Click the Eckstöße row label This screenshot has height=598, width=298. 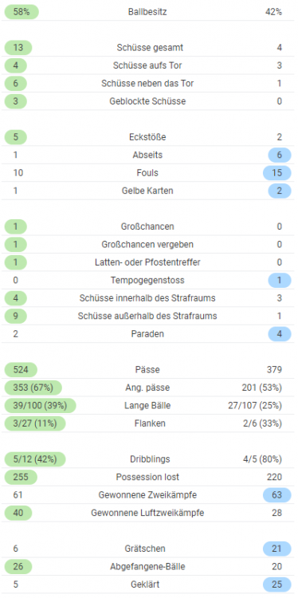(147, 137)
